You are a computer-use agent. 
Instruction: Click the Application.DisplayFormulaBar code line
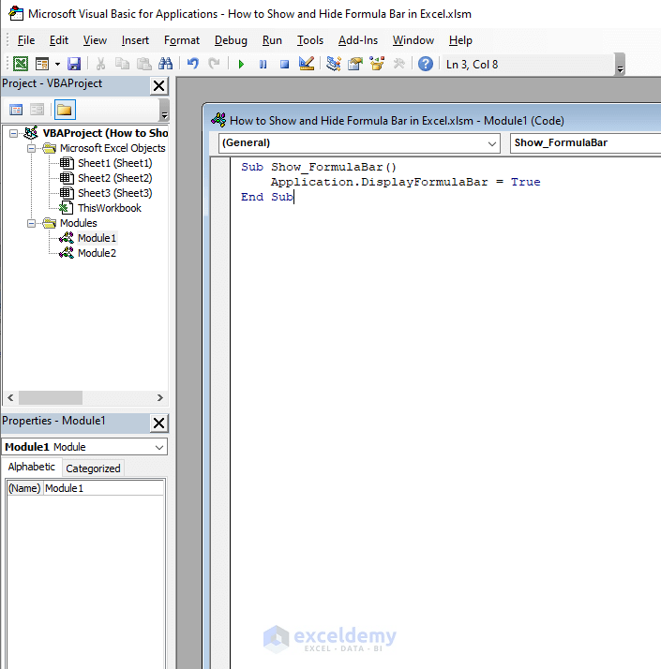(x=405, y=182)
